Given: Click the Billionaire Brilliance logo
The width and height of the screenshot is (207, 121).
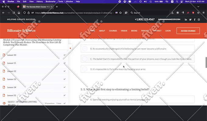Looking at the screenshot, I should click(21, 31).
